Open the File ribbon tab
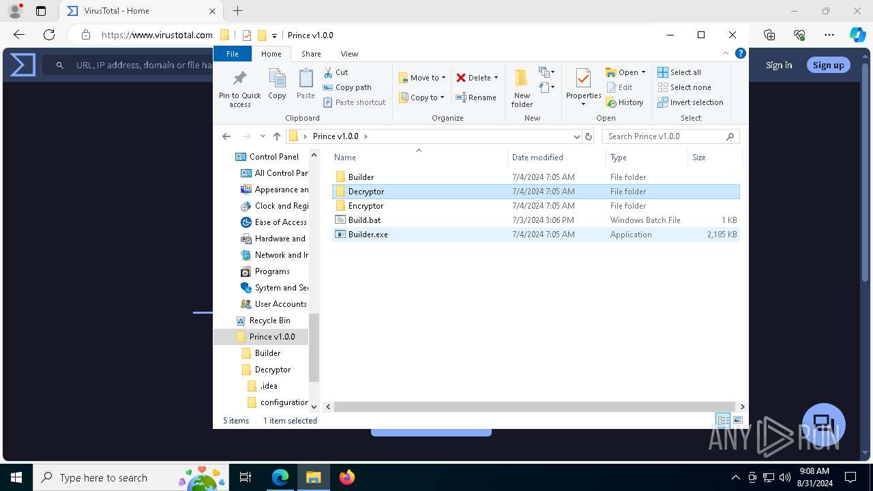Image resolution: width=873 pixels, height=491 pixels. (233, 54)
